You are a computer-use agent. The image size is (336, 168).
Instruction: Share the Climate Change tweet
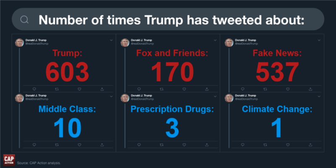310,145
